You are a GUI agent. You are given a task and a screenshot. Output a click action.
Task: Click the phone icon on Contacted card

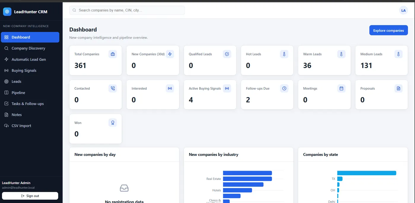tap(113, 88)
